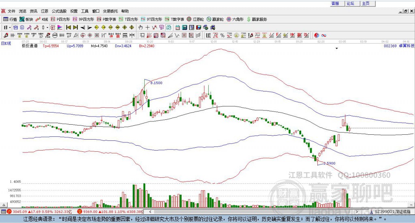
Task: Open the 9T四方形 tool
Action: click(x=152, y=19)
